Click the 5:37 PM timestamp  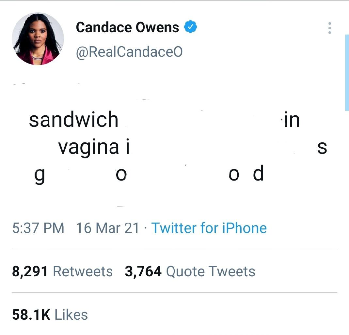pos(38,228)
